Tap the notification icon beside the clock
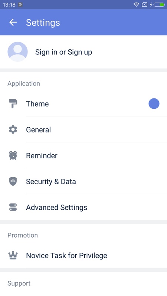This screenshot has width=167, height=296. pos(20,5)
